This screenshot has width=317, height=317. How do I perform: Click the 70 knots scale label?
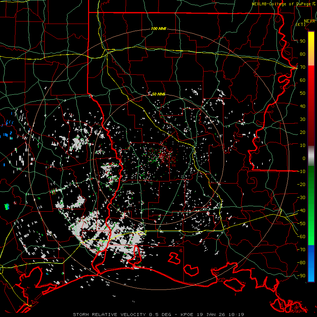[x=303, y=67]
